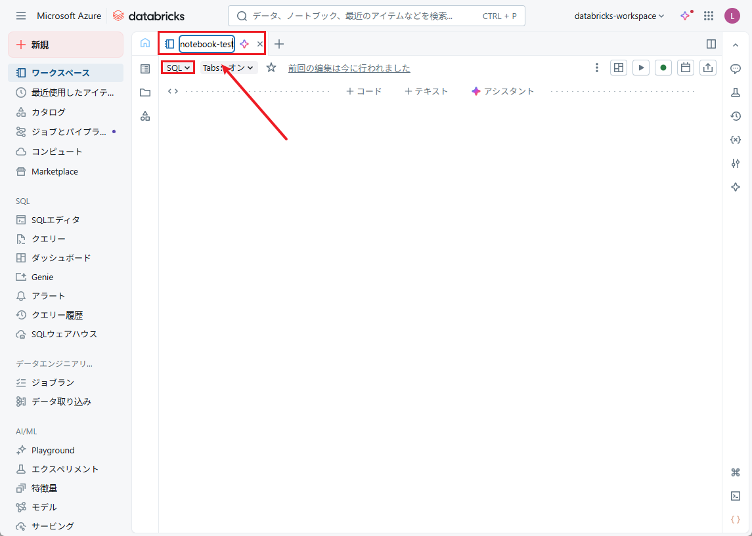The height and width of the screenshot is (536, 752).
Task: Click the search bar field
Action: (x=376, y=16)
